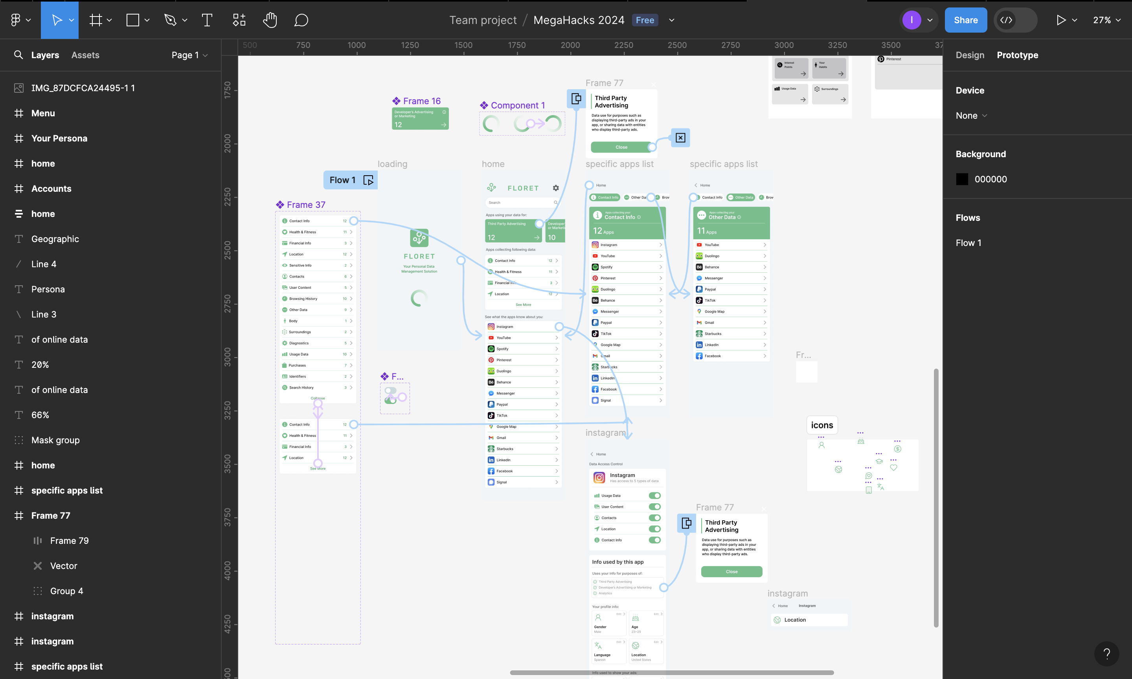
Task: Select the Comment tool
Action: (301, 20)
